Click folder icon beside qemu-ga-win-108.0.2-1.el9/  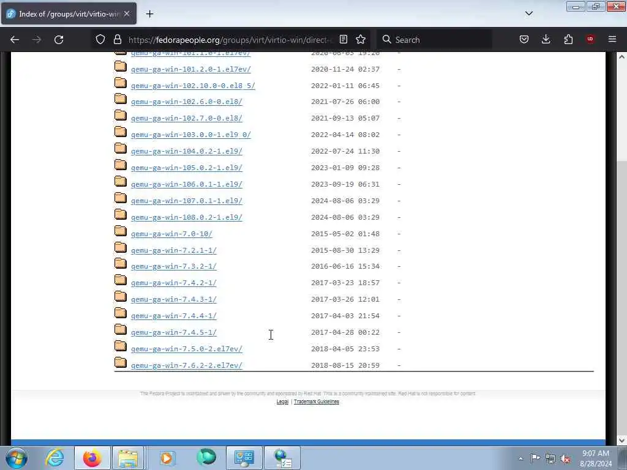click(x=121, y=215)
